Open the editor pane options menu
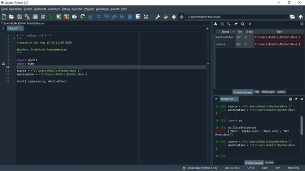Screen dimensions: 305x171 coord(208,28)
